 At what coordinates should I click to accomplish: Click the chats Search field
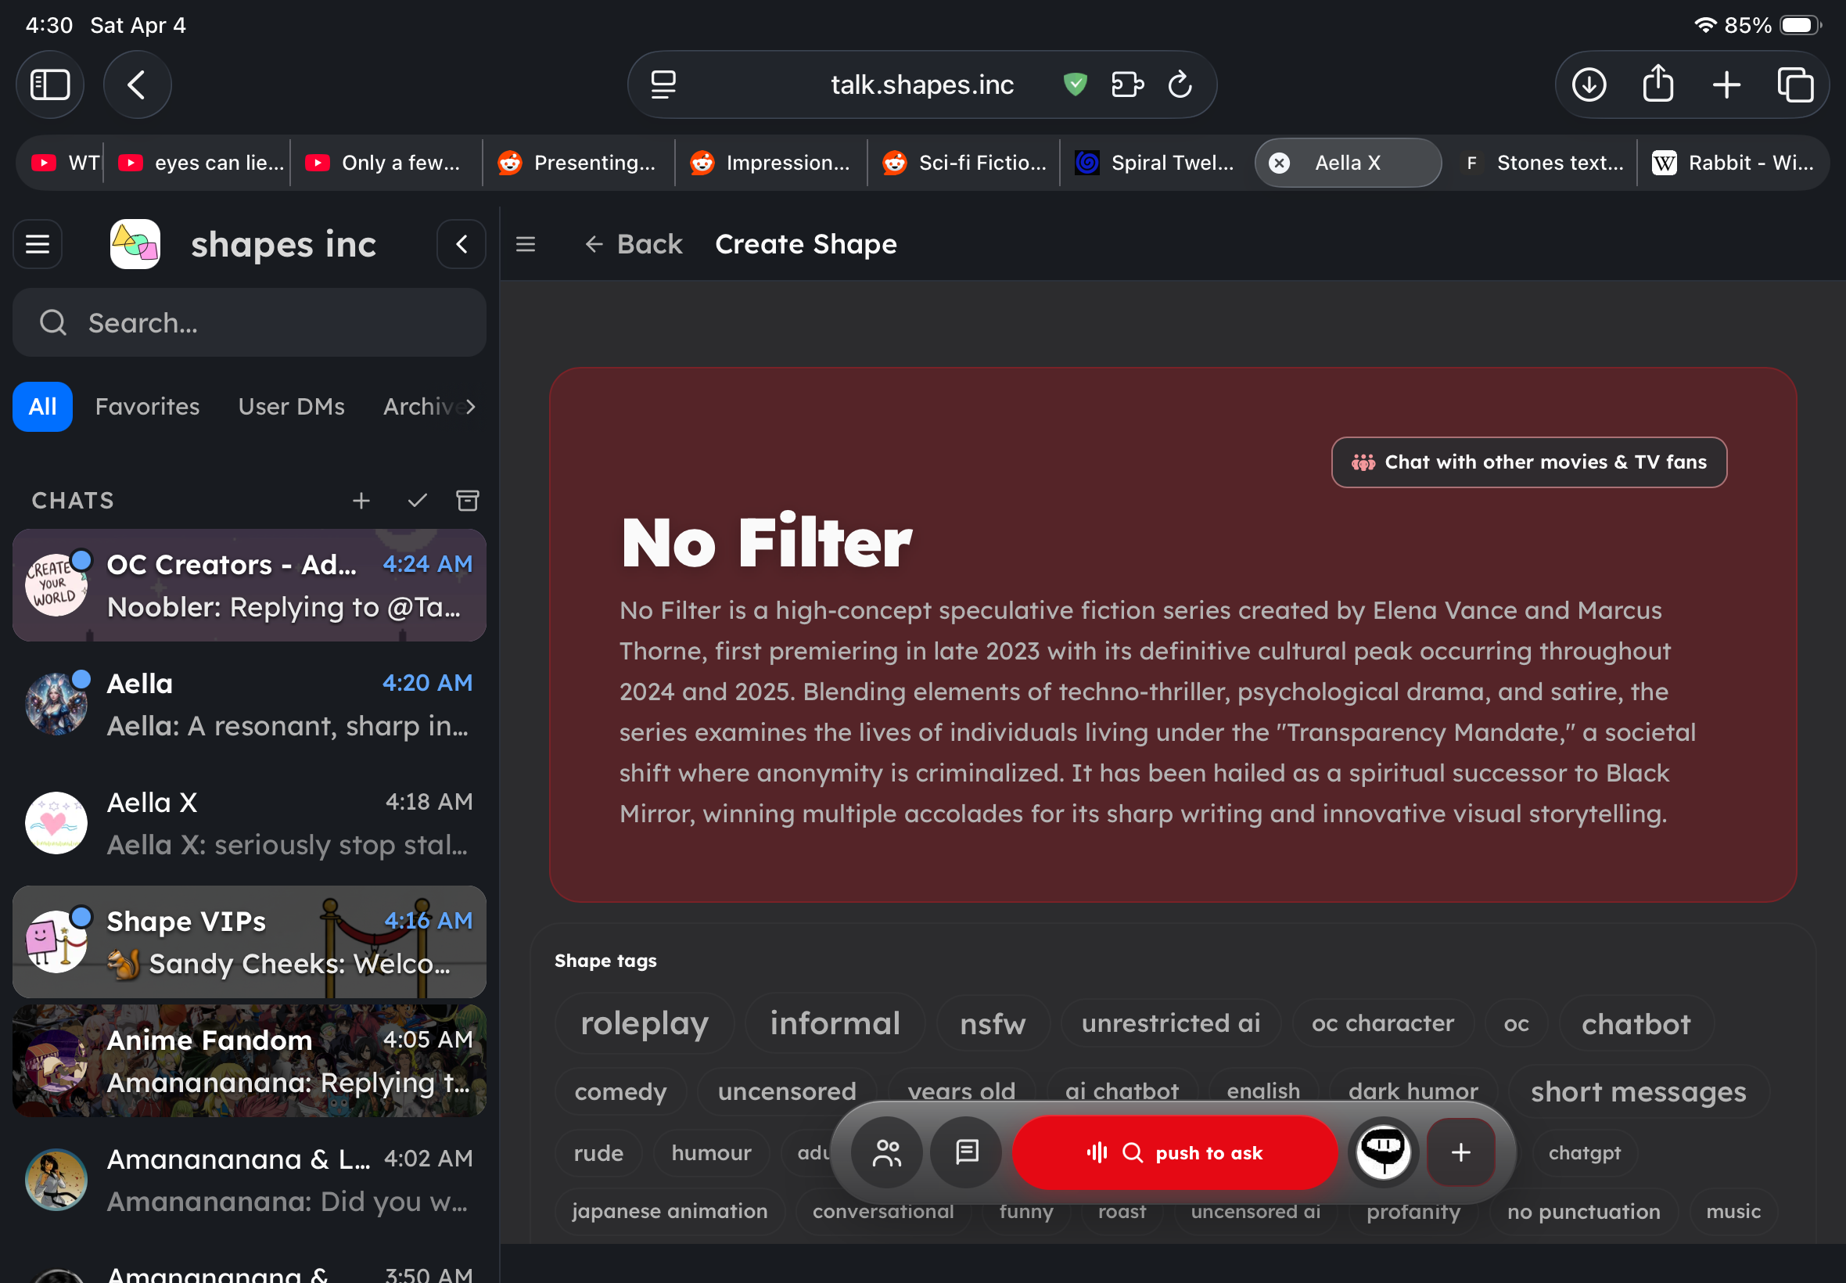pos(250,323)
